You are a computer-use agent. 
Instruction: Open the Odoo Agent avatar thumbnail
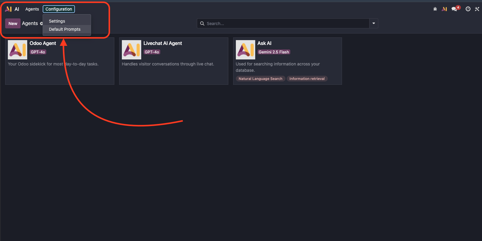[17, 50]
